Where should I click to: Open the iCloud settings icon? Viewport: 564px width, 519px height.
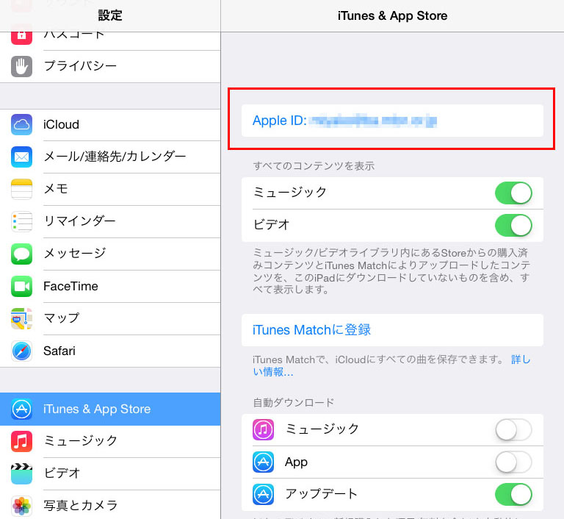pyautogui.click(x=21, y=125)
